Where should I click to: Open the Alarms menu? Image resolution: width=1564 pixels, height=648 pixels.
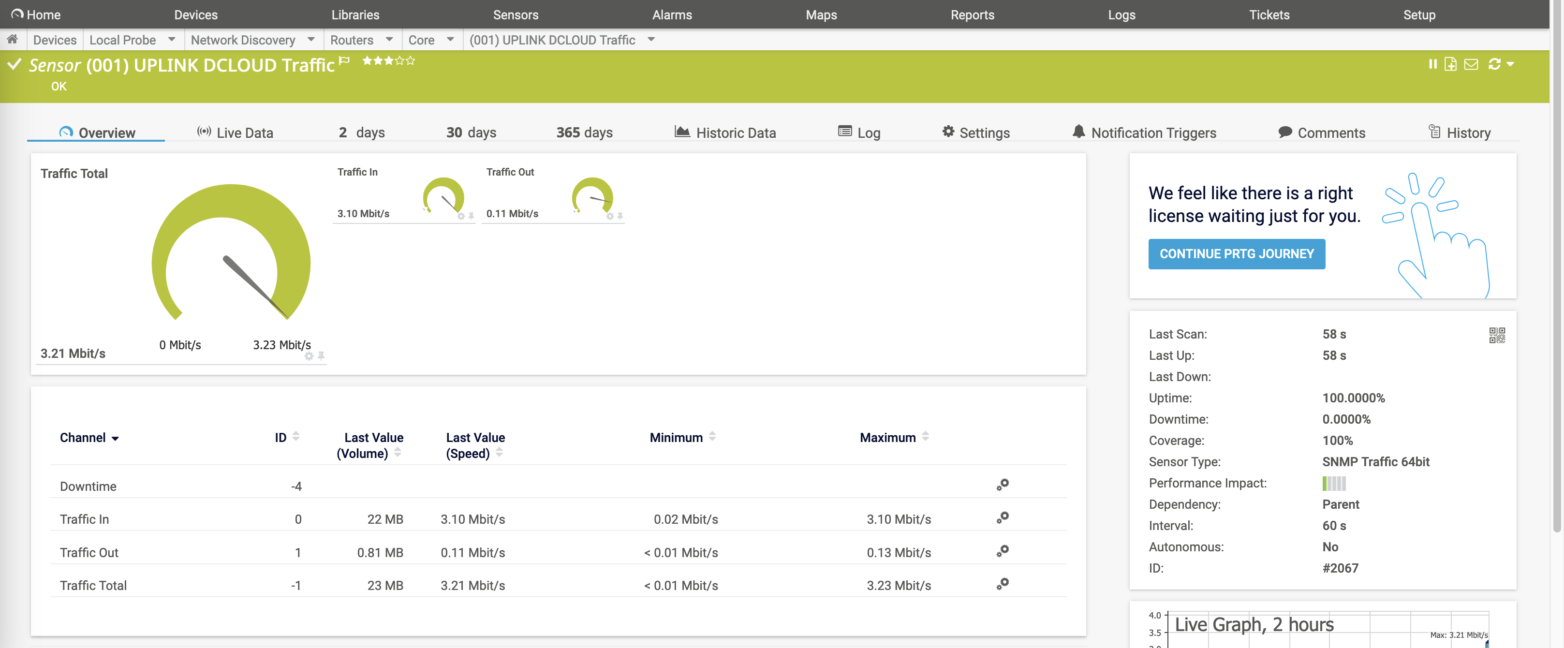(672, 15)
